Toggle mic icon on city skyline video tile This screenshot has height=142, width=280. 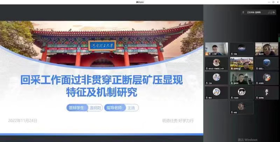(x=232, y=69)
